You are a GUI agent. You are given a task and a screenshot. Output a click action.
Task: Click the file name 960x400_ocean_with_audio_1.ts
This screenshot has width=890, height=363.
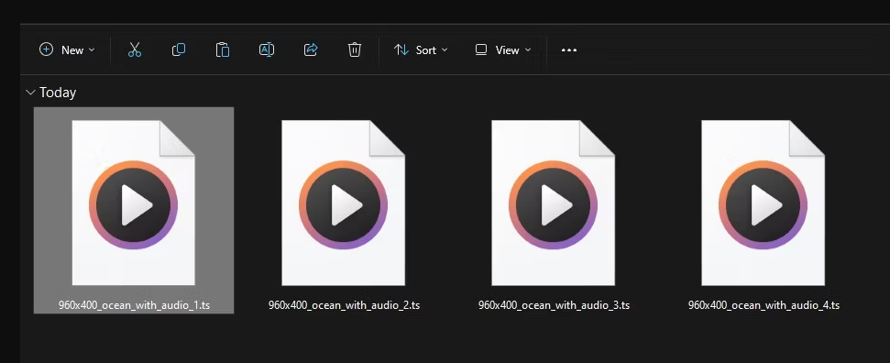tap(134, 305)
